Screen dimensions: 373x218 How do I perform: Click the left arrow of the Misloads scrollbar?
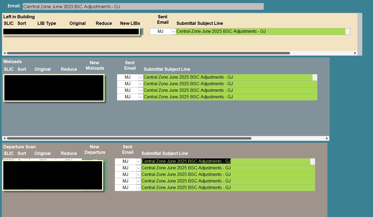click(5, 138)
